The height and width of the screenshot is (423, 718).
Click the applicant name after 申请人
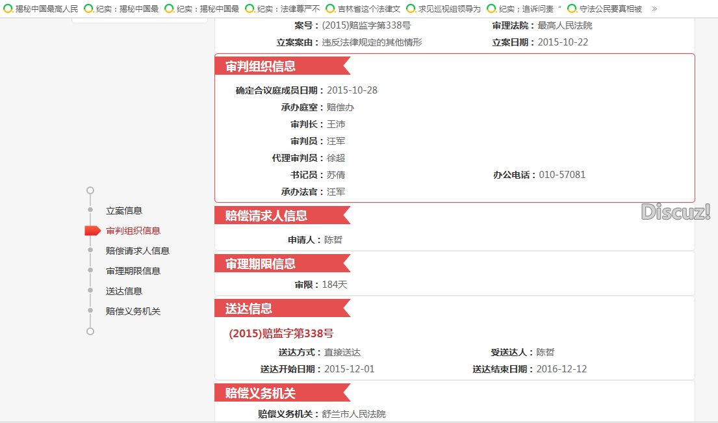click(x=333, y=240)
